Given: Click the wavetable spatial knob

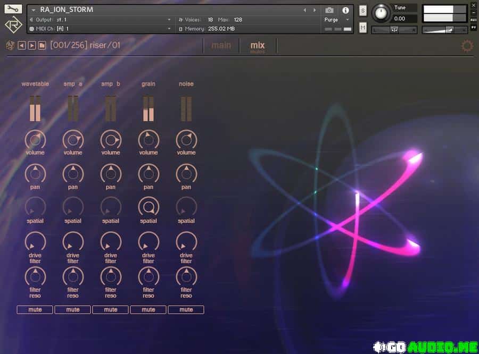Looking at the screenshot, I should point(35,207).
